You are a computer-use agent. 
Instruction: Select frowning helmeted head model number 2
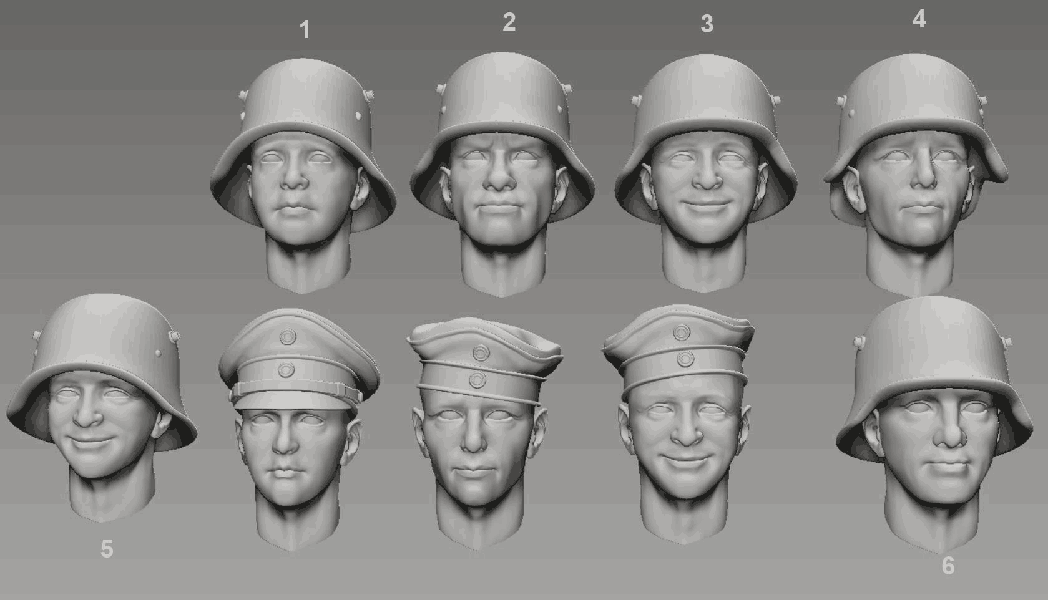point(502,175)
